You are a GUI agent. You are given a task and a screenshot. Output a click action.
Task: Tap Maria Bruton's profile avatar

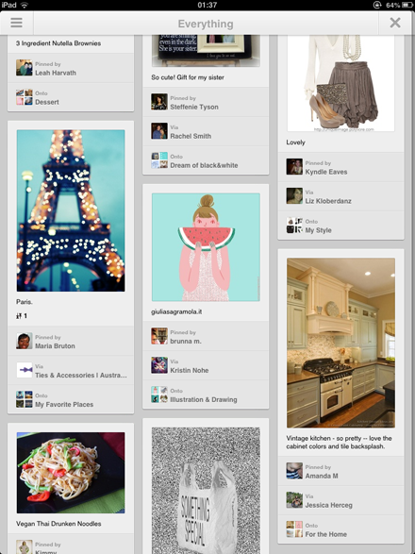click(x=24, y=341)
